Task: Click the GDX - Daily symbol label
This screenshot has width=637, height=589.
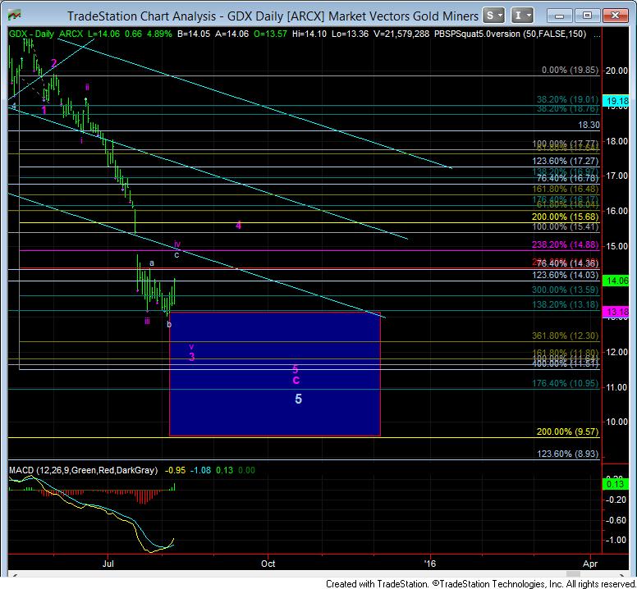Action: [x=31, y=34]
